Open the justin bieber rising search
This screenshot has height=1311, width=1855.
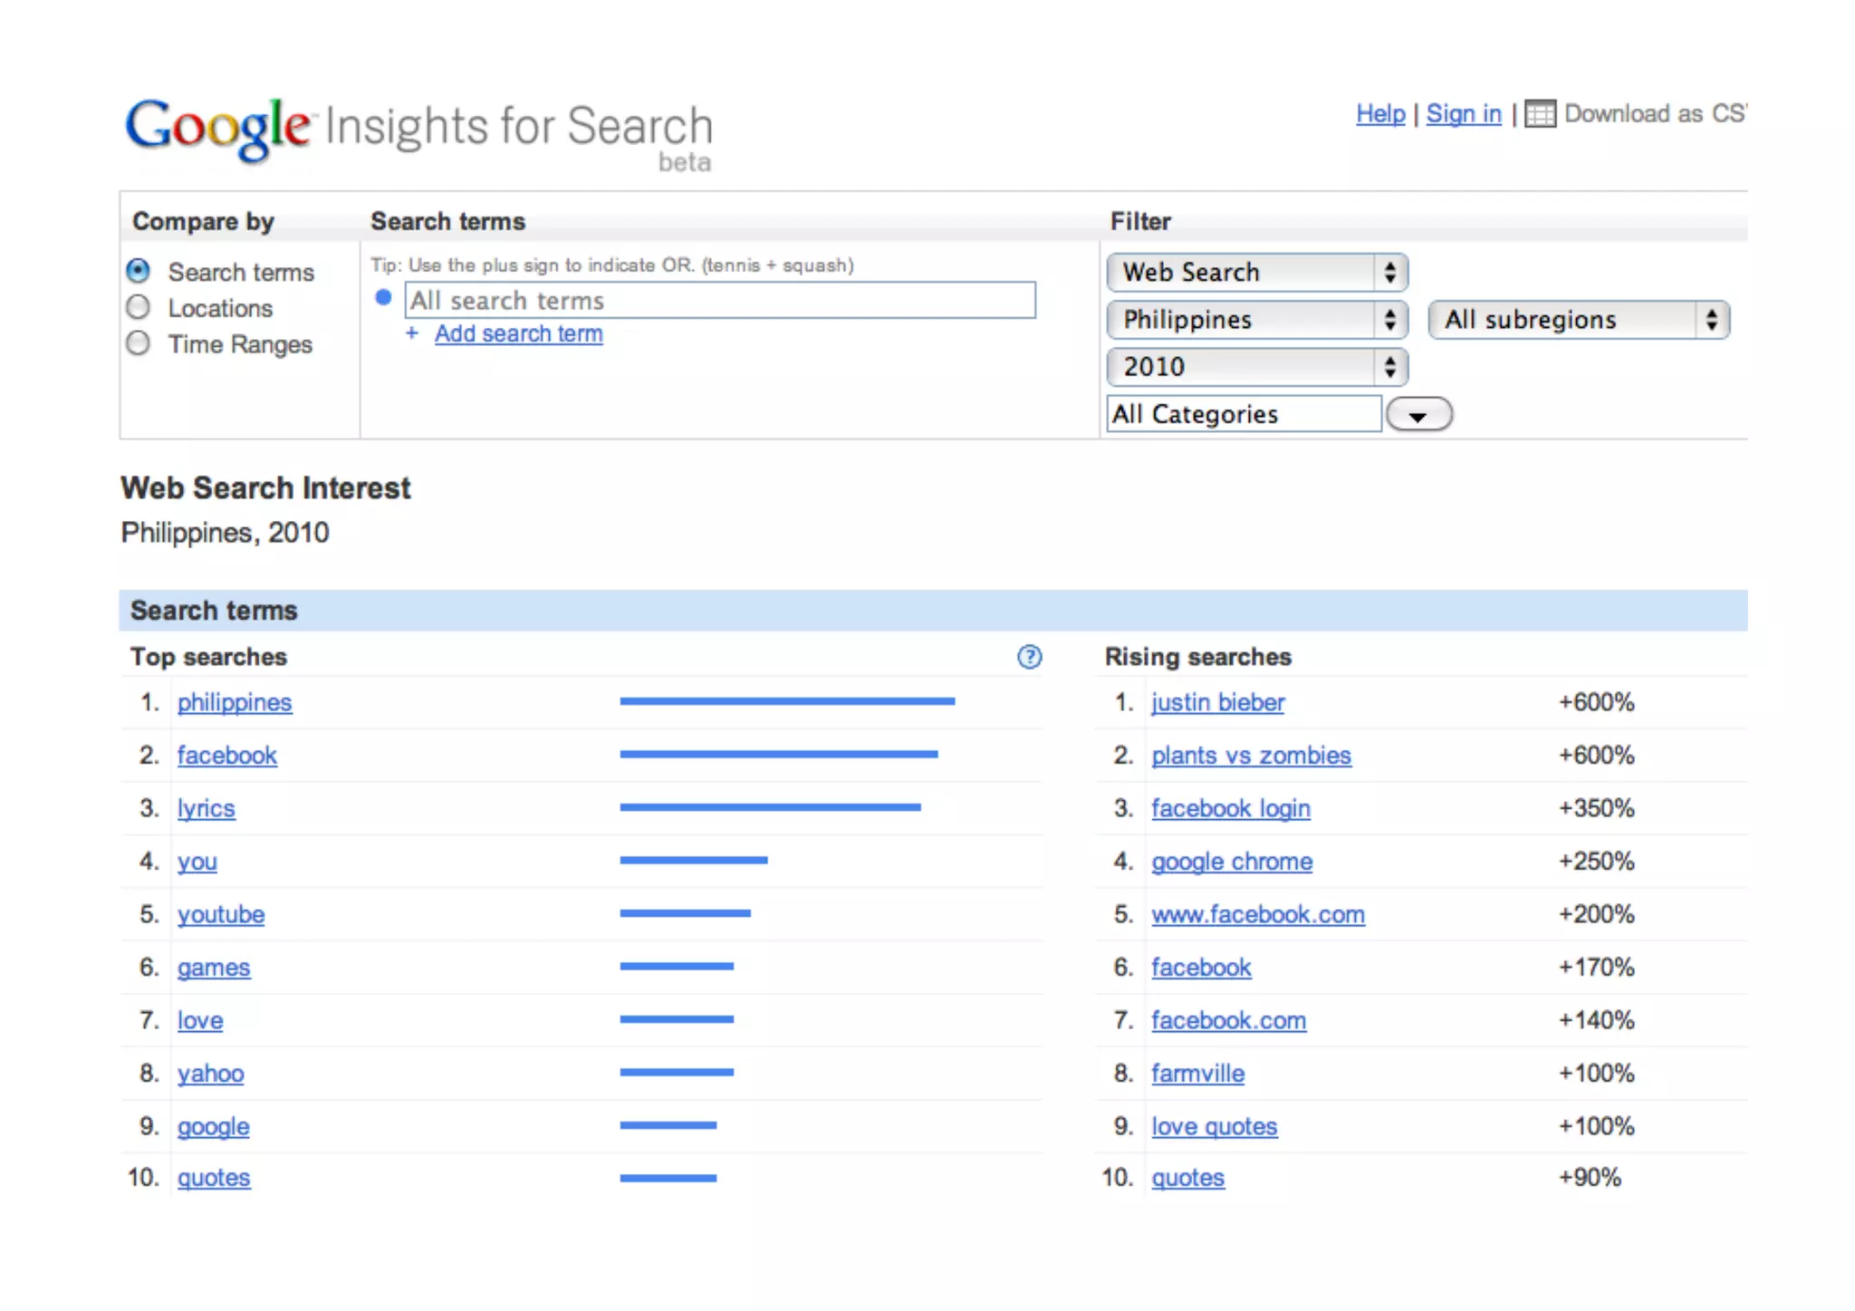click(1217, 702)
